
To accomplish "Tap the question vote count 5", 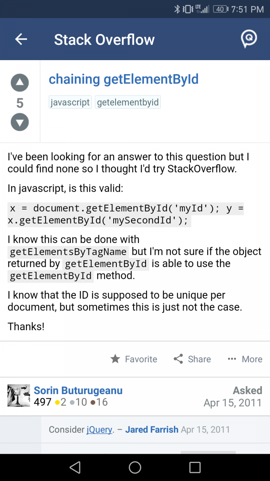I will (20, 103).
